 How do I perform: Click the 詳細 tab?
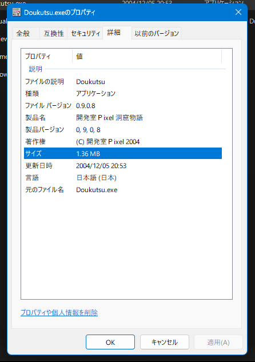pyautogui.click(x=117, y=33)
